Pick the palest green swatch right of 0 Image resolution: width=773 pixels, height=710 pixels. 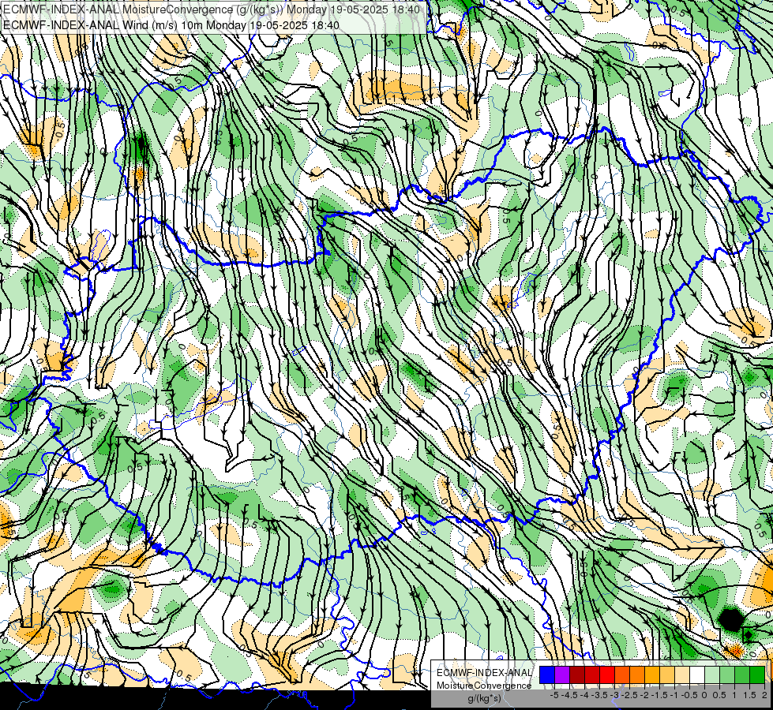coord(712,675)
